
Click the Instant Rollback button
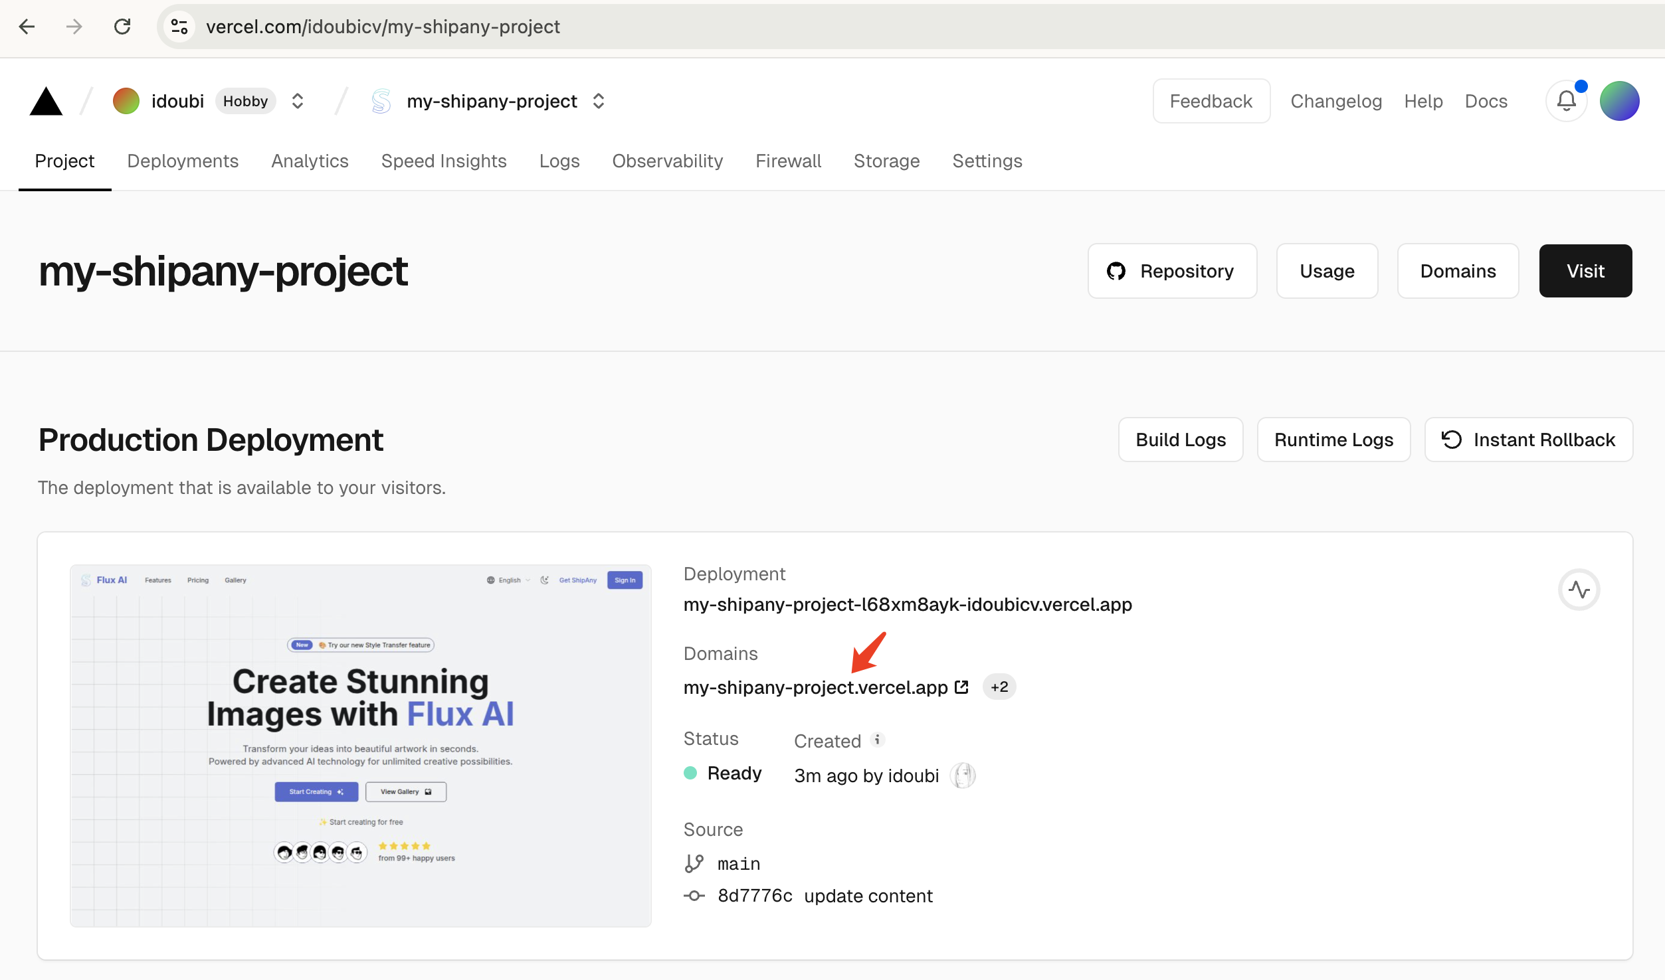[x=1528, y=440]
